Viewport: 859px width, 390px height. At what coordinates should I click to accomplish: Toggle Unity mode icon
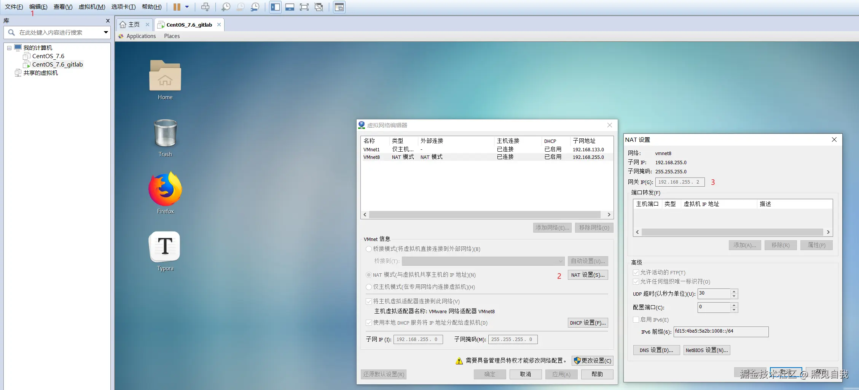[x=319, y=7]
